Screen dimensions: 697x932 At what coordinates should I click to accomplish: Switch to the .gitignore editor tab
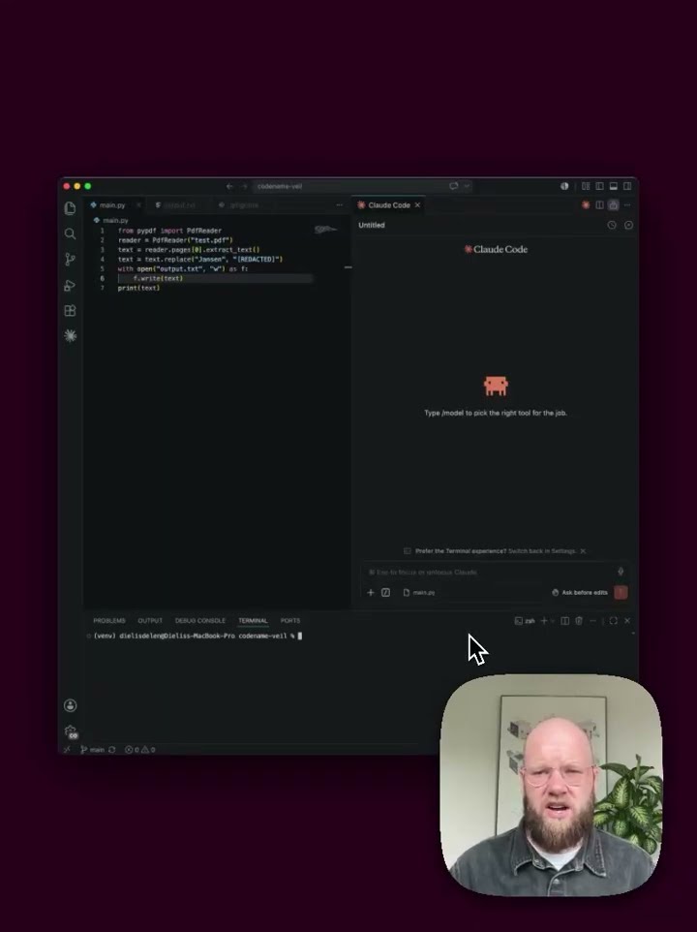point(244,205)
